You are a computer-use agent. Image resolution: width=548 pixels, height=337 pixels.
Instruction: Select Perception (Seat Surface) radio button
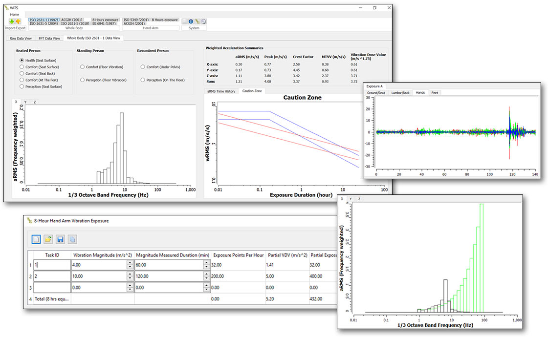(x=22, y=86)
